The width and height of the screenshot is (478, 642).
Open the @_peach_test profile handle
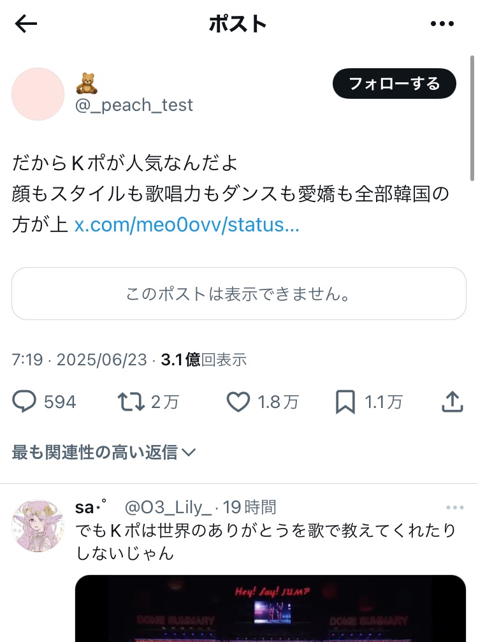click(x=134, y=105)
